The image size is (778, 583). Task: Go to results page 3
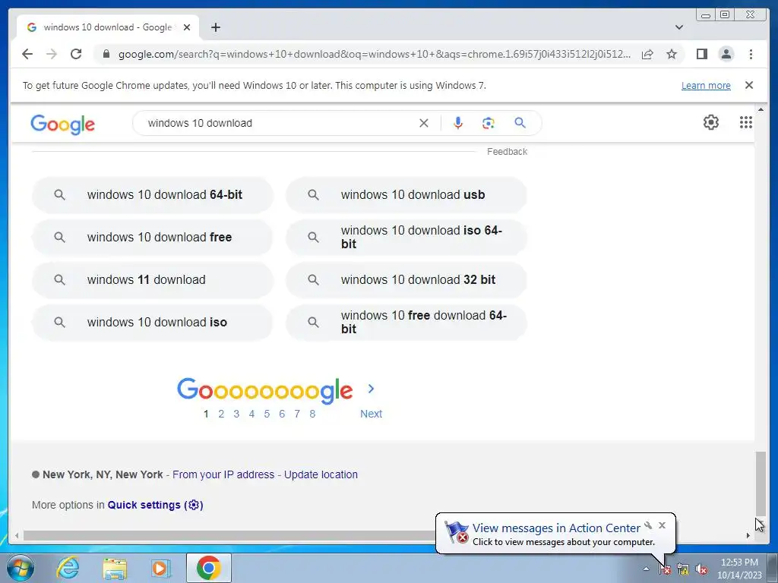point(237,414)
